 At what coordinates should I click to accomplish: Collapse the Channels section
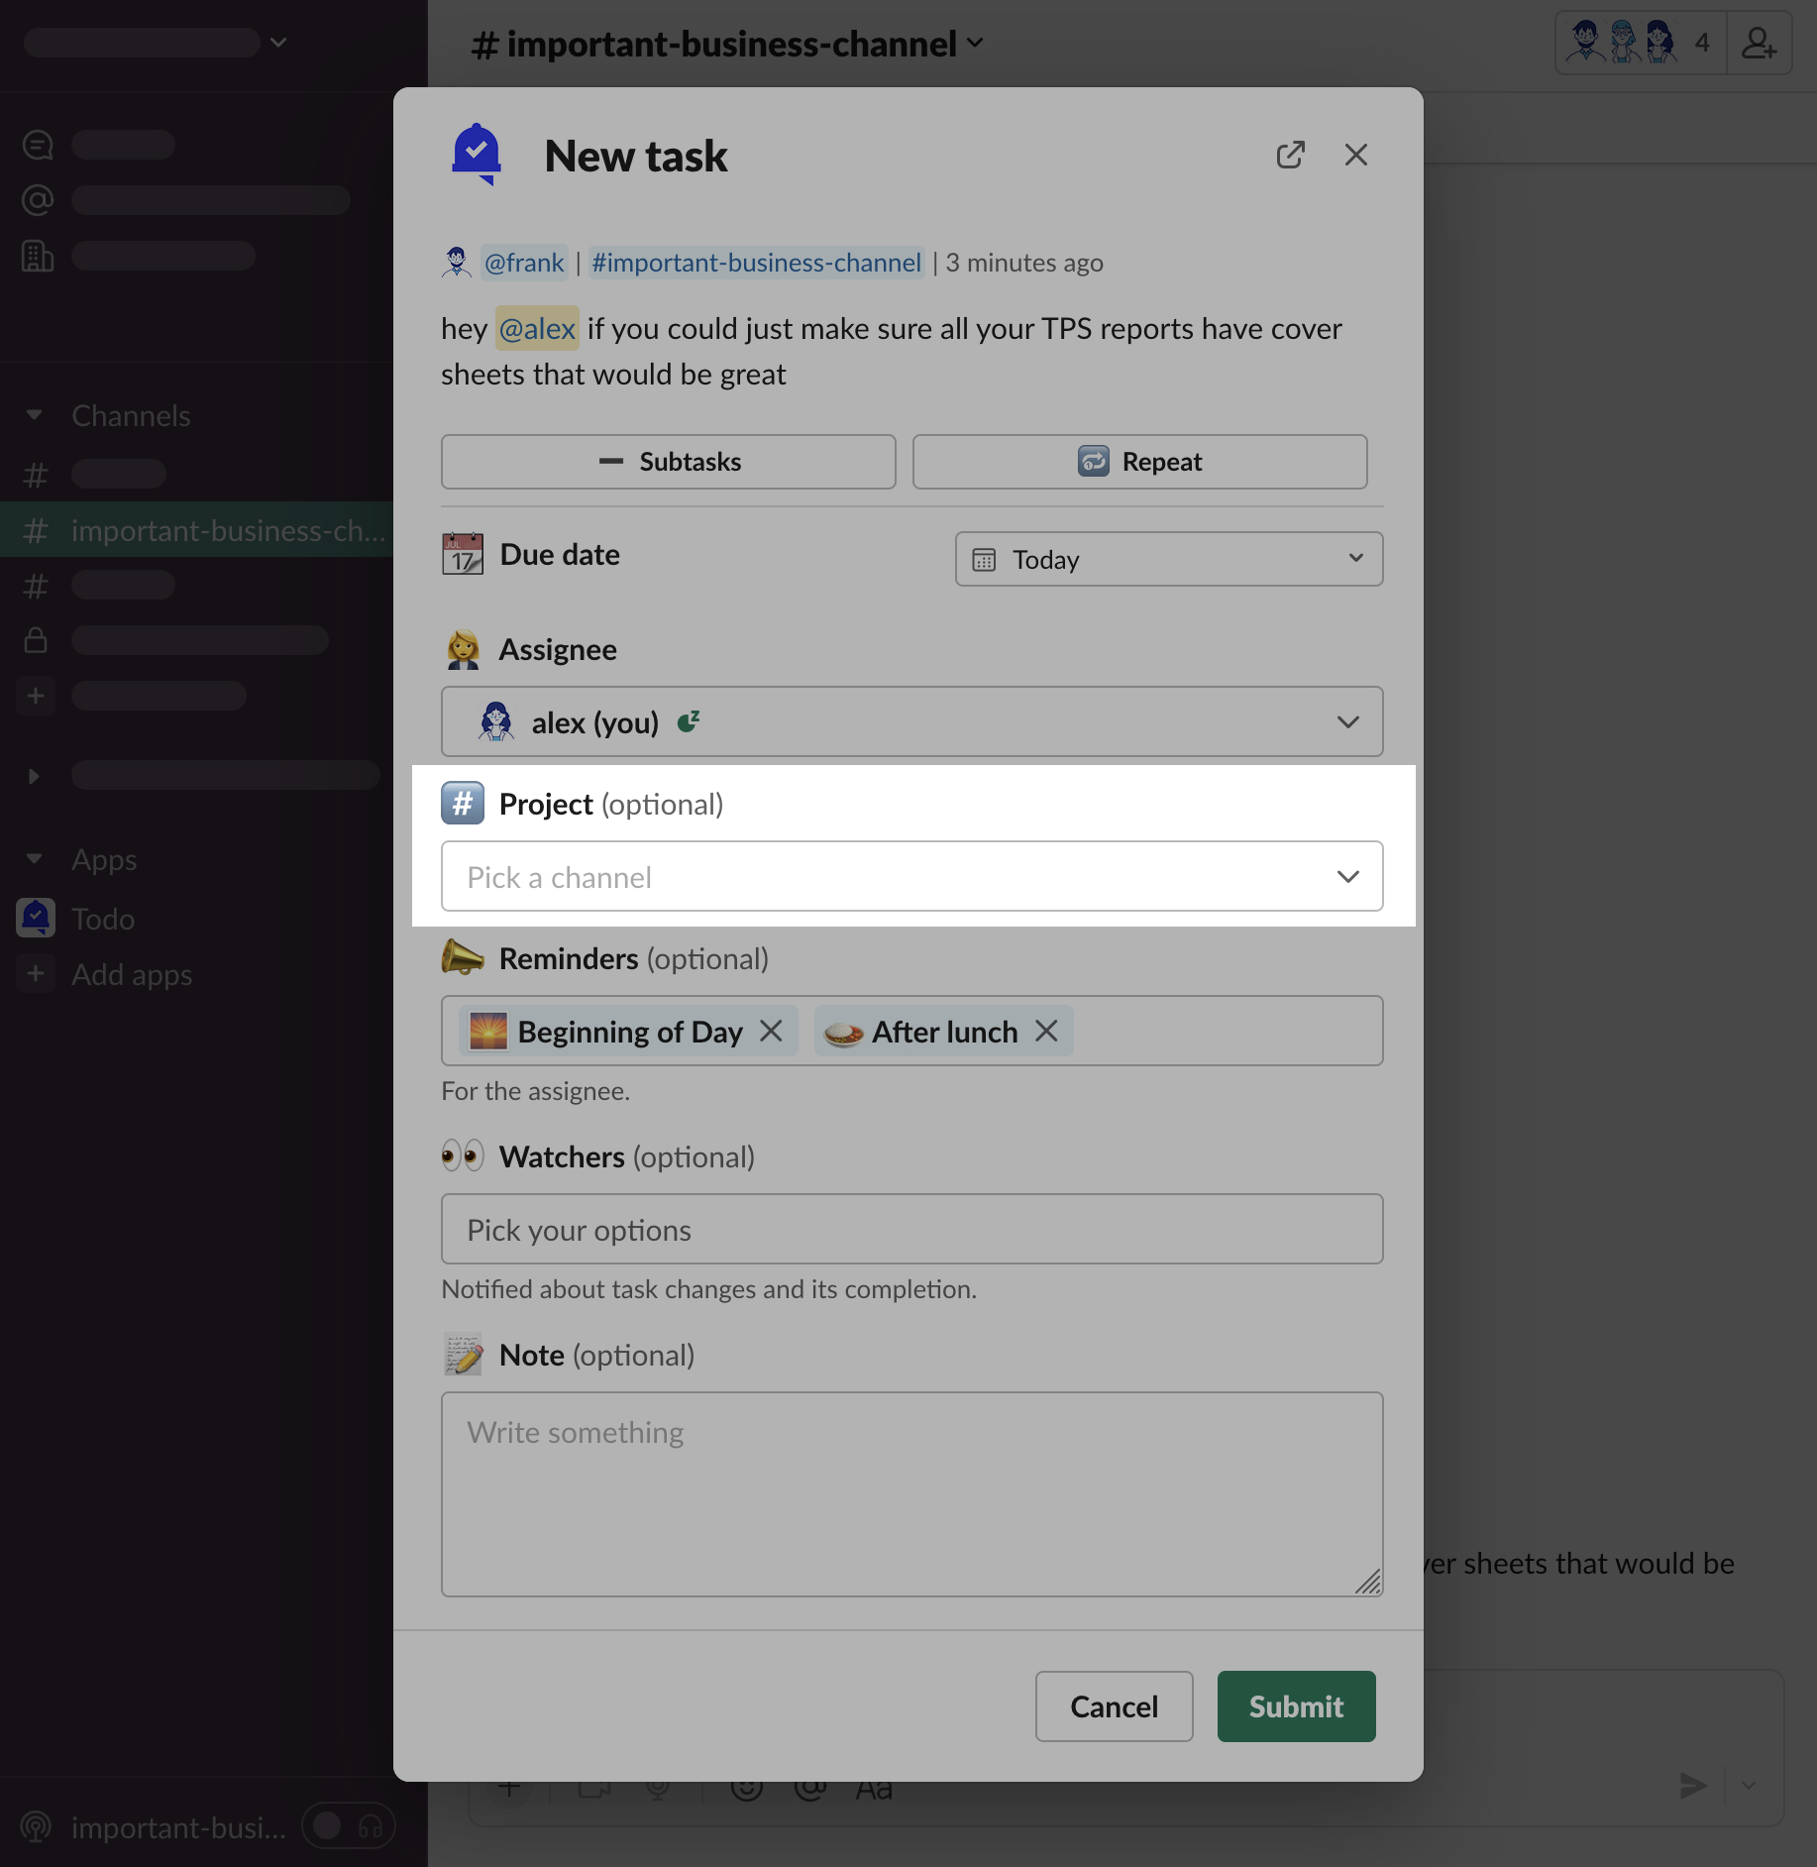tap(35, 415)
